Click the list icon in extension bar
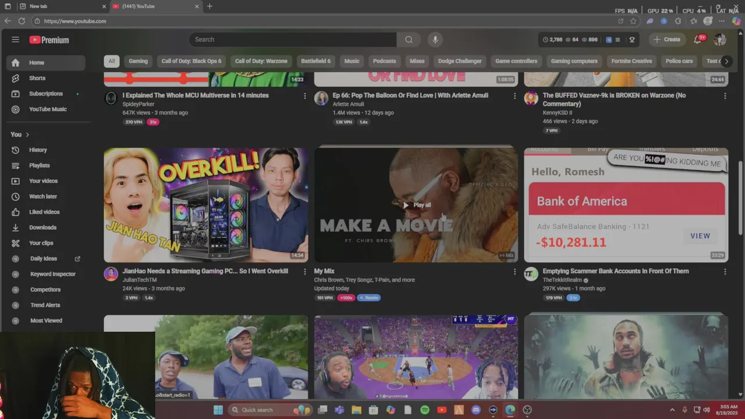Screen dimensions: 745x419 click(x=618, y=40)
